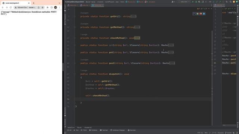The height and width of the screenshot is (134, 239).
Task: Click 'self::checkMethod();' code line
Action: pyautogui.click(x=98, y=96)
